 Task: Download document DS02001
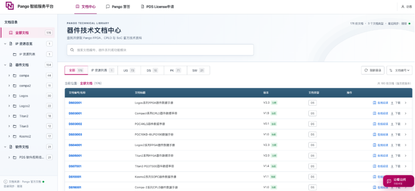point(396,103)
